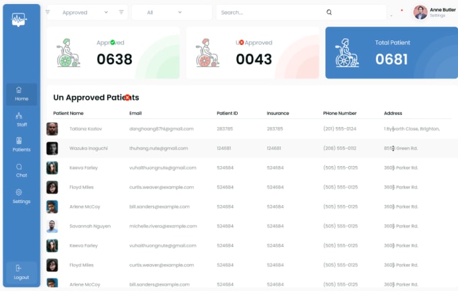Click email thuhang.nute@gmail.com

tap(158, 149)
